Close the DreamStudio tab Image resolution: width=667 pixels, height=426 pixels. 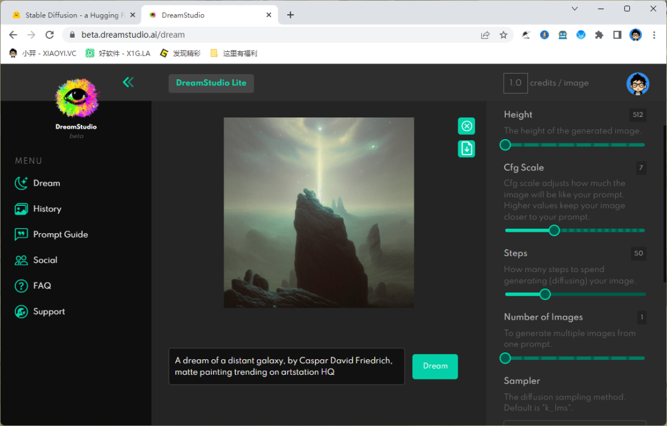(x=269, y=15)
